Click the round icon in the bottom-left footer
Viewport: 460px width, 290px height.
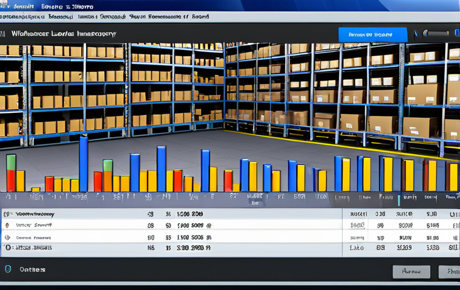point(8,269)
